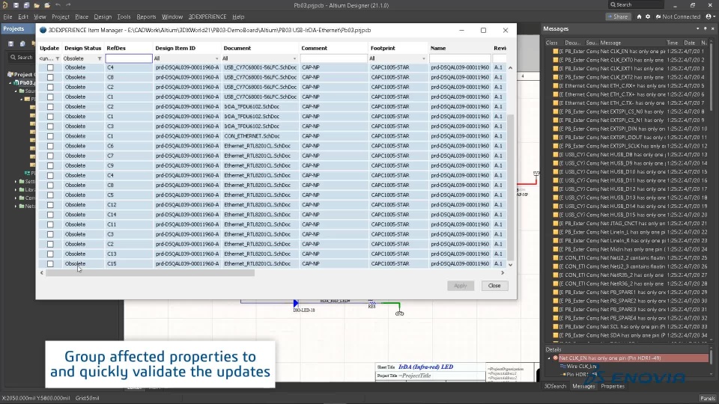Expand the Settings folder in Projects

coord(16,182)
